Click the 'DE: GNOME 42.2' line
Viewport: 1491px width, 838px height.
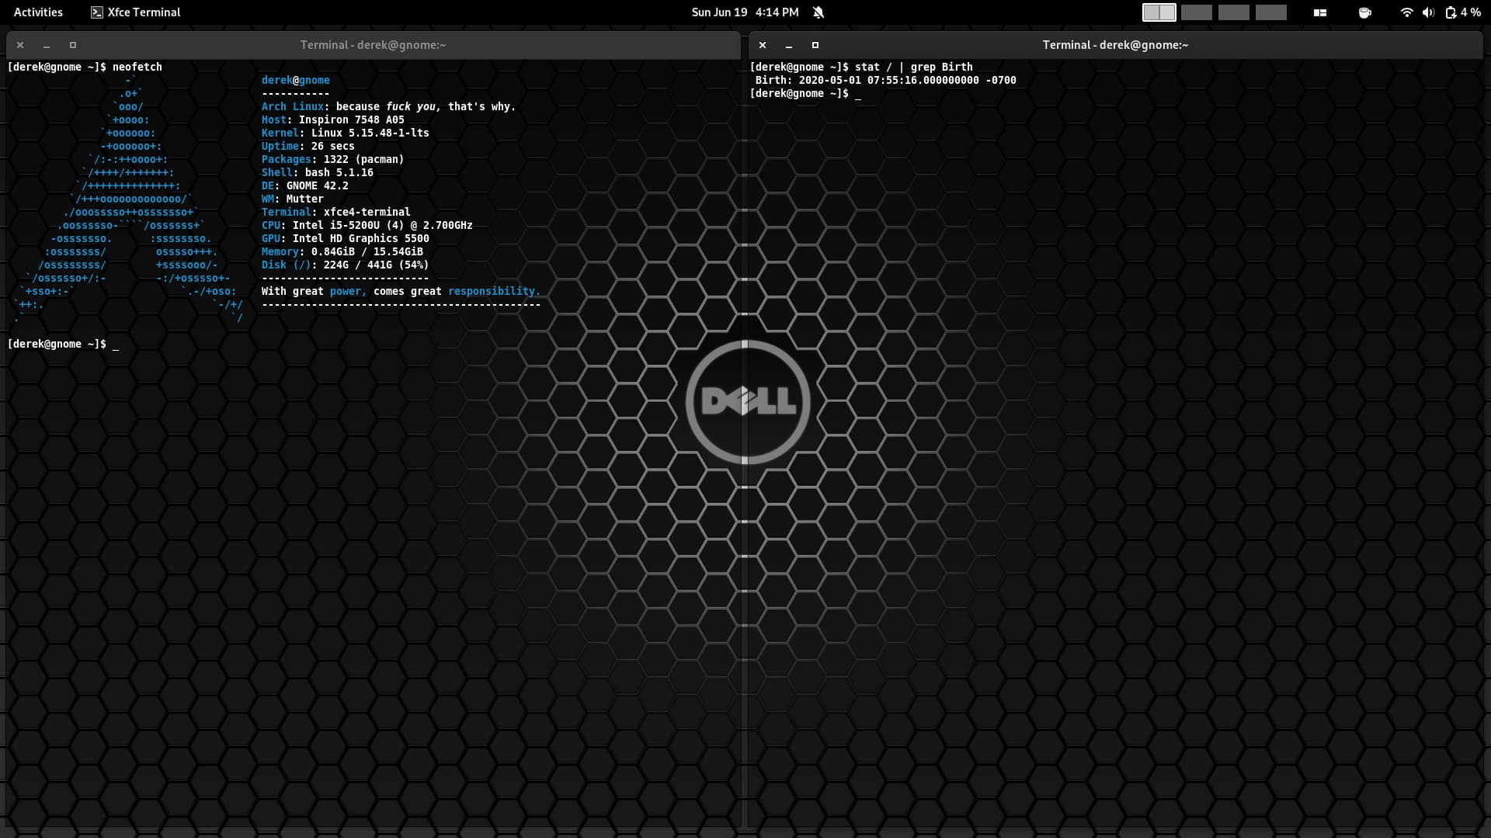click(x=304, y=185)
